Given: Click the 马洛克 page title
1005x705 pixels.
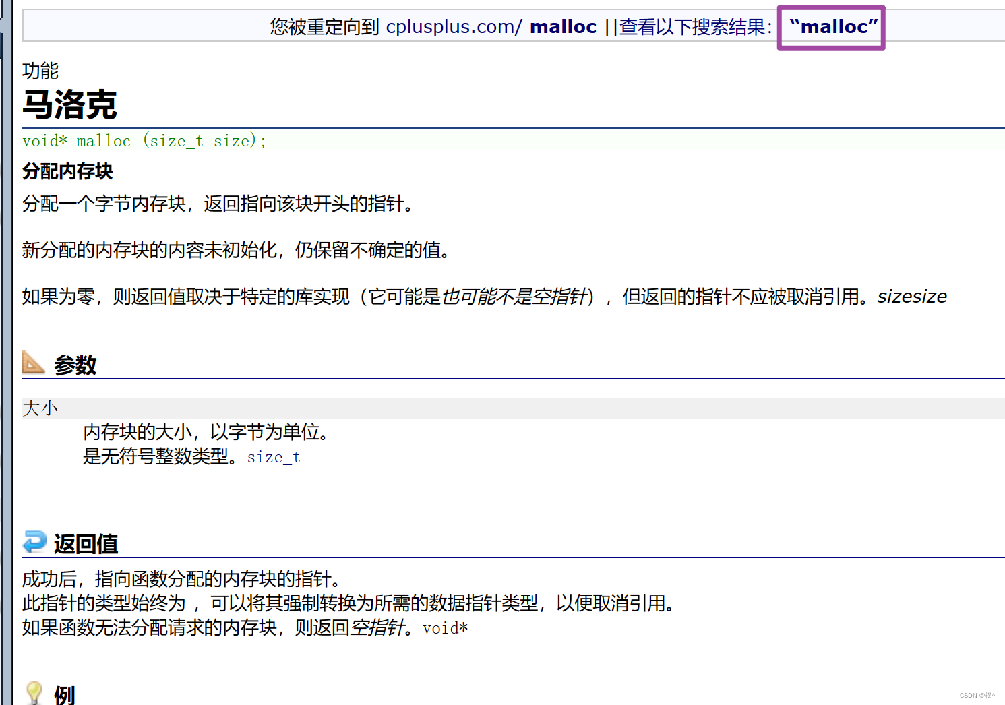Looking at the screenshot, I should click(x=69, y=104).
